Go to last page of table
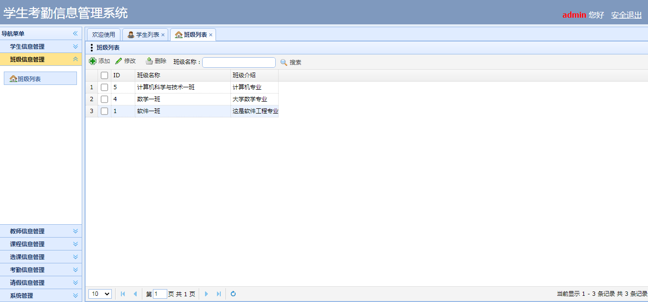648x302 pixels. point(219,294)
